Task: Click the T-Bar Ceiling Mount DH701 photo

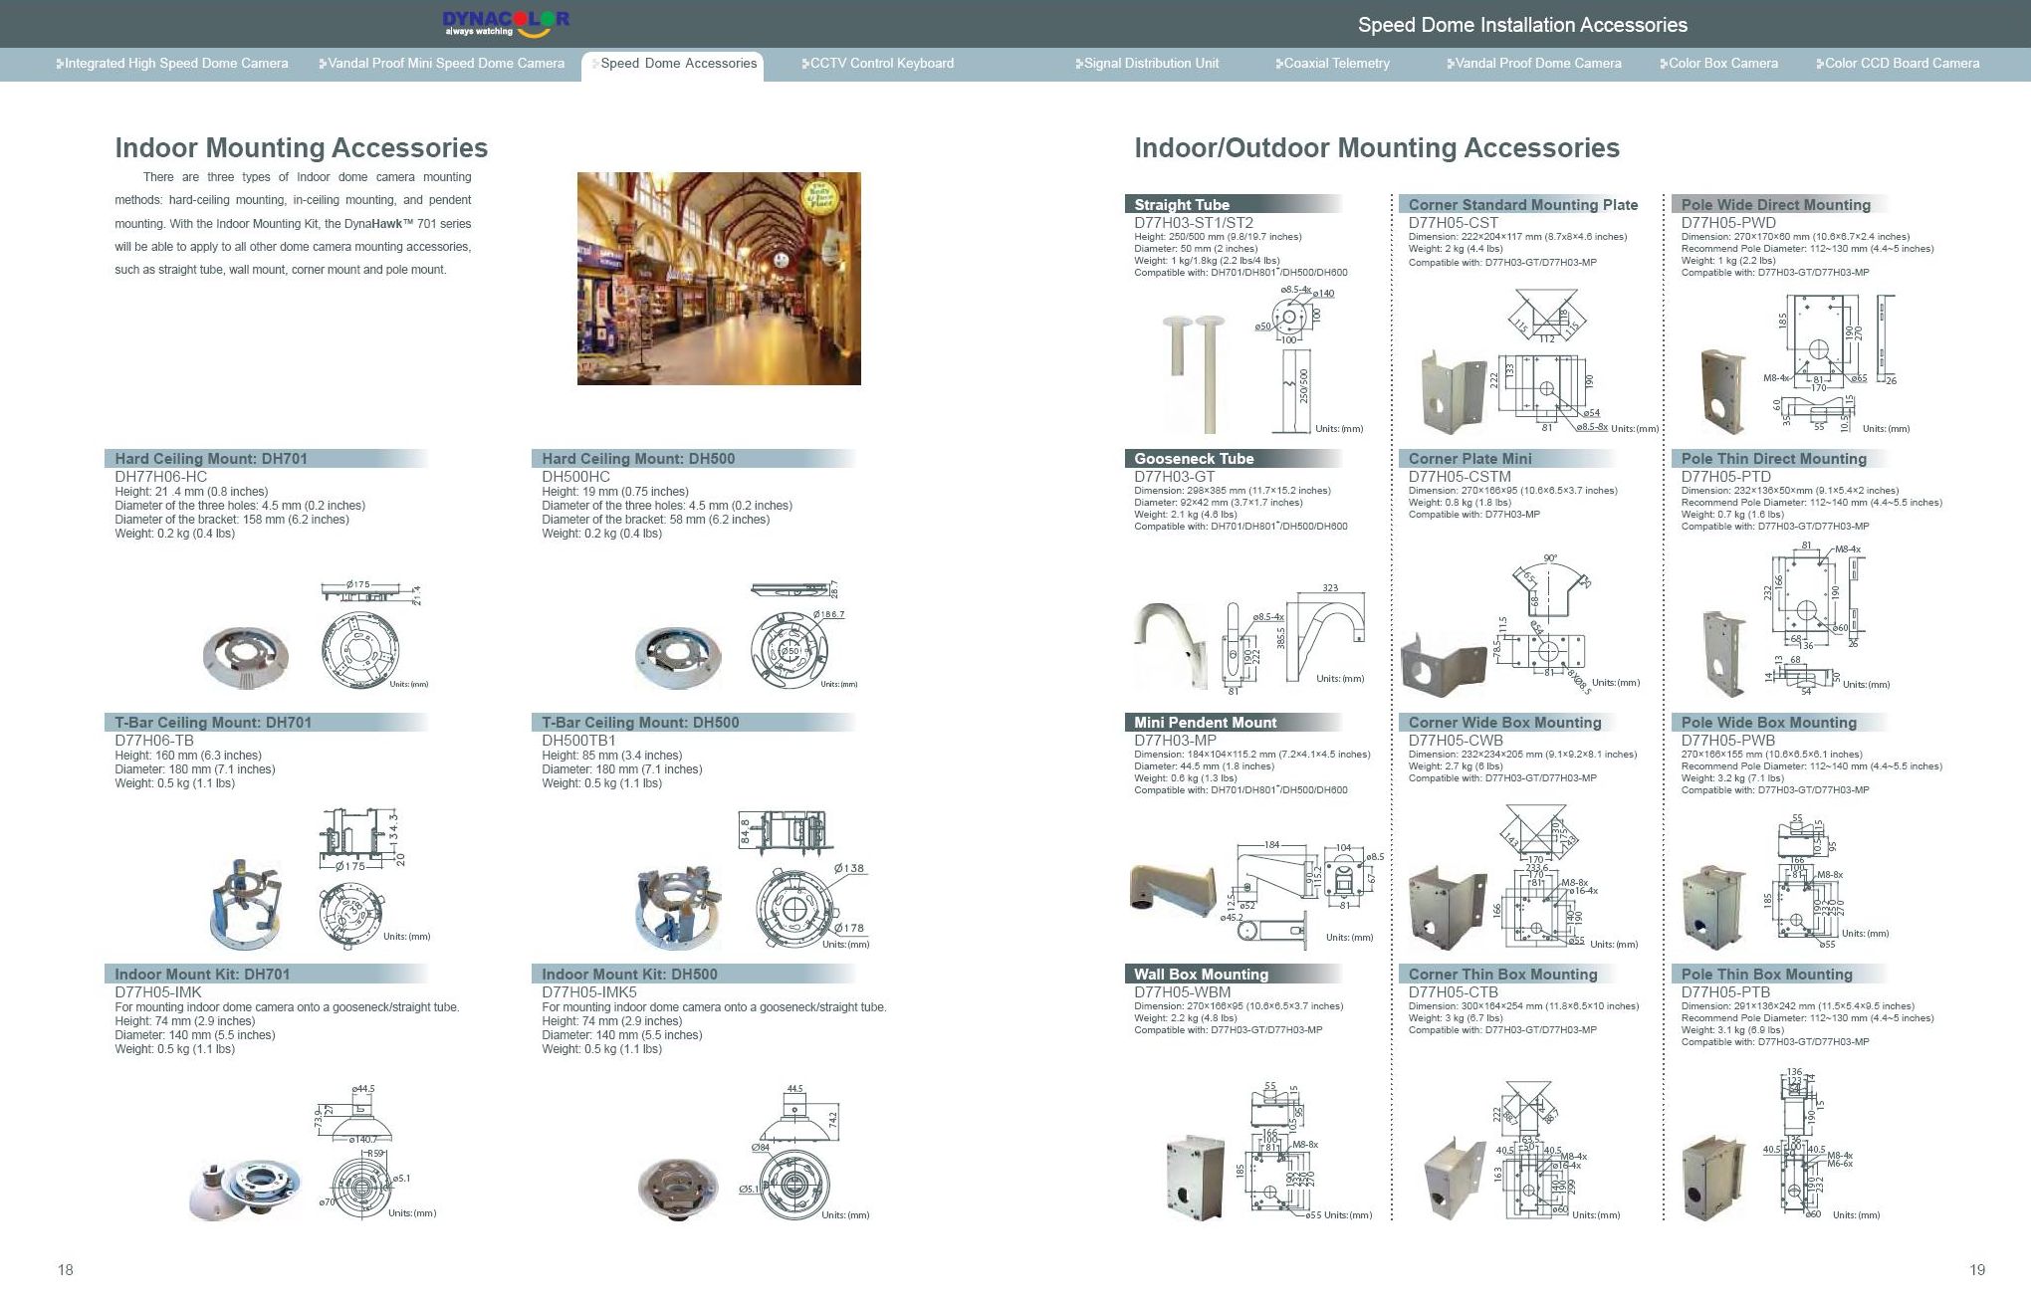Action: click(x=246, y=905)
